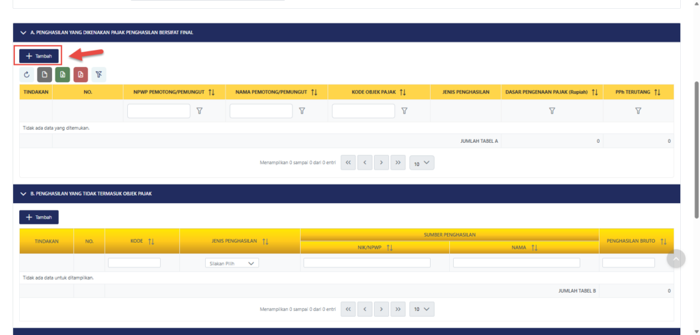Export table A using the red PDF icon
The image size is (700, 335).
click(x=80, y=75)
